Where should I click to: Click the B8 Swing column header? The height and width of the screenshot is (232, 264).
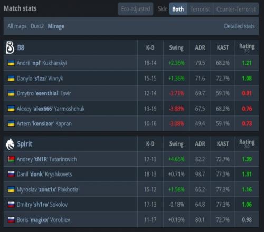pos(176,47)
